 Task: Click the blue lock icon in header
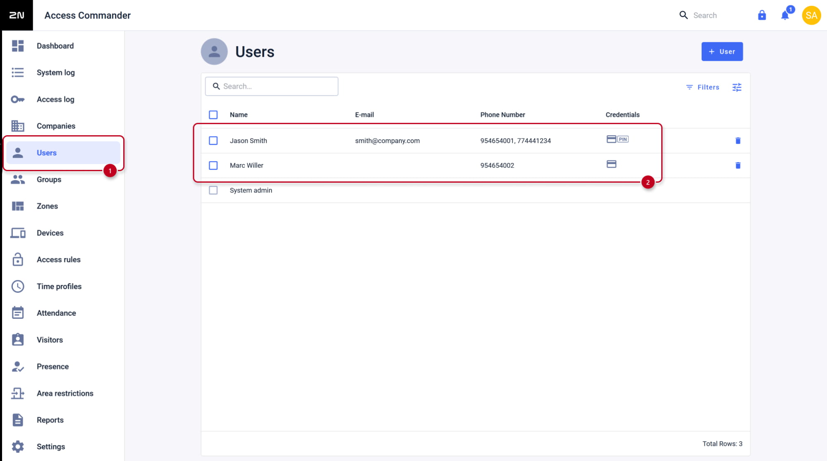click(762, 15)
